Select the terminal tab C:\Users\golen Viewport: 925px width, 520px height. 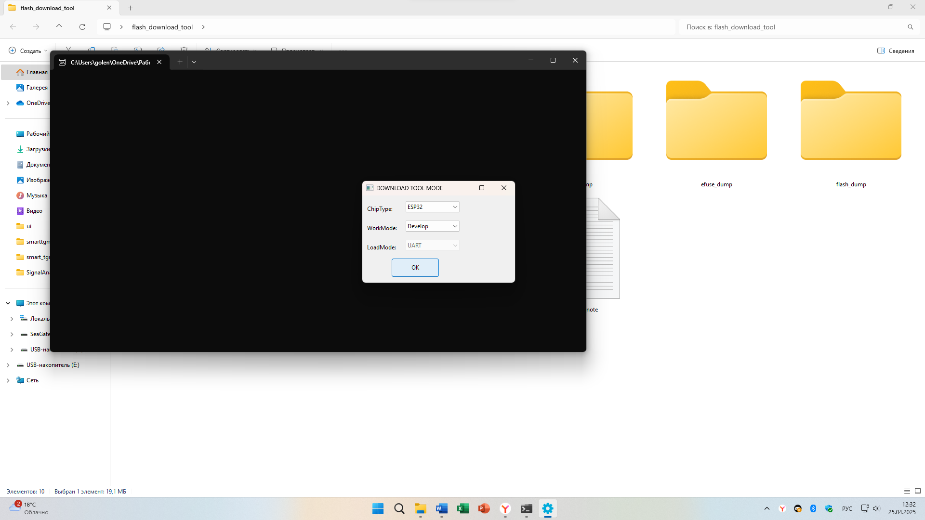110,62
